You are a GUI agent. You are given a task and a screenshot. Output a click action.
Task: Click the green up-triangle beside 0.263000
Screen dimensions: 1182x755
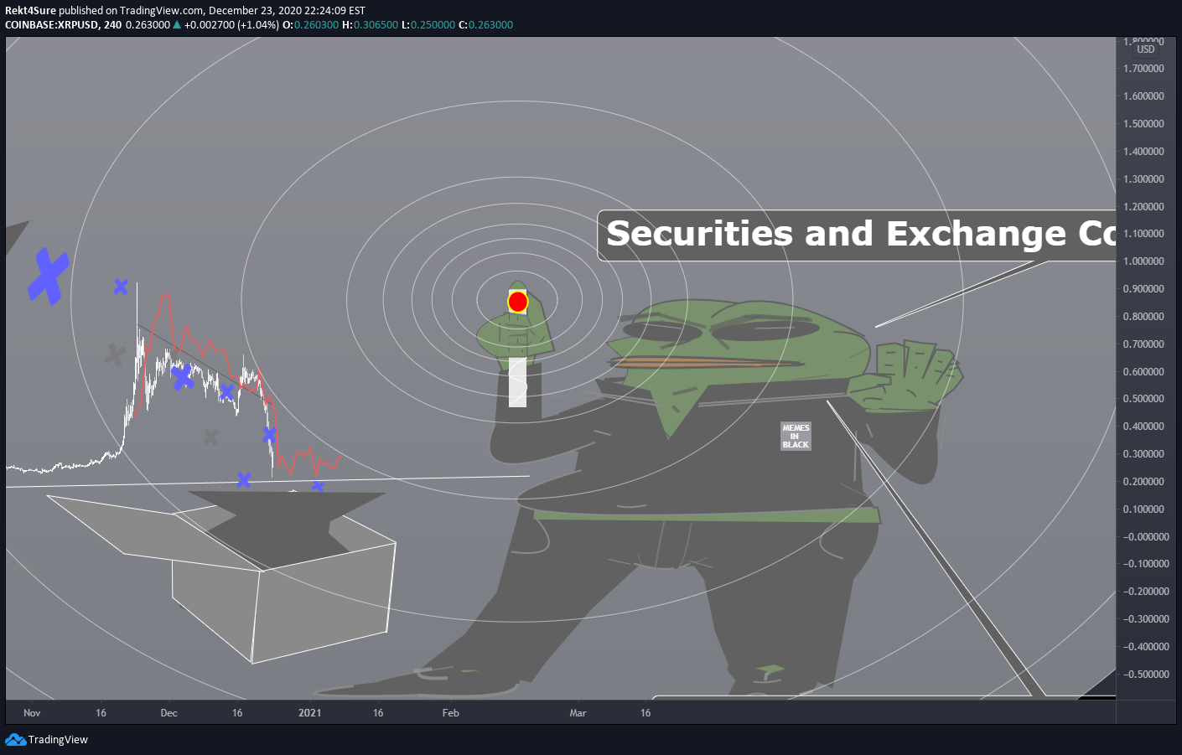[x=177, y=24]
